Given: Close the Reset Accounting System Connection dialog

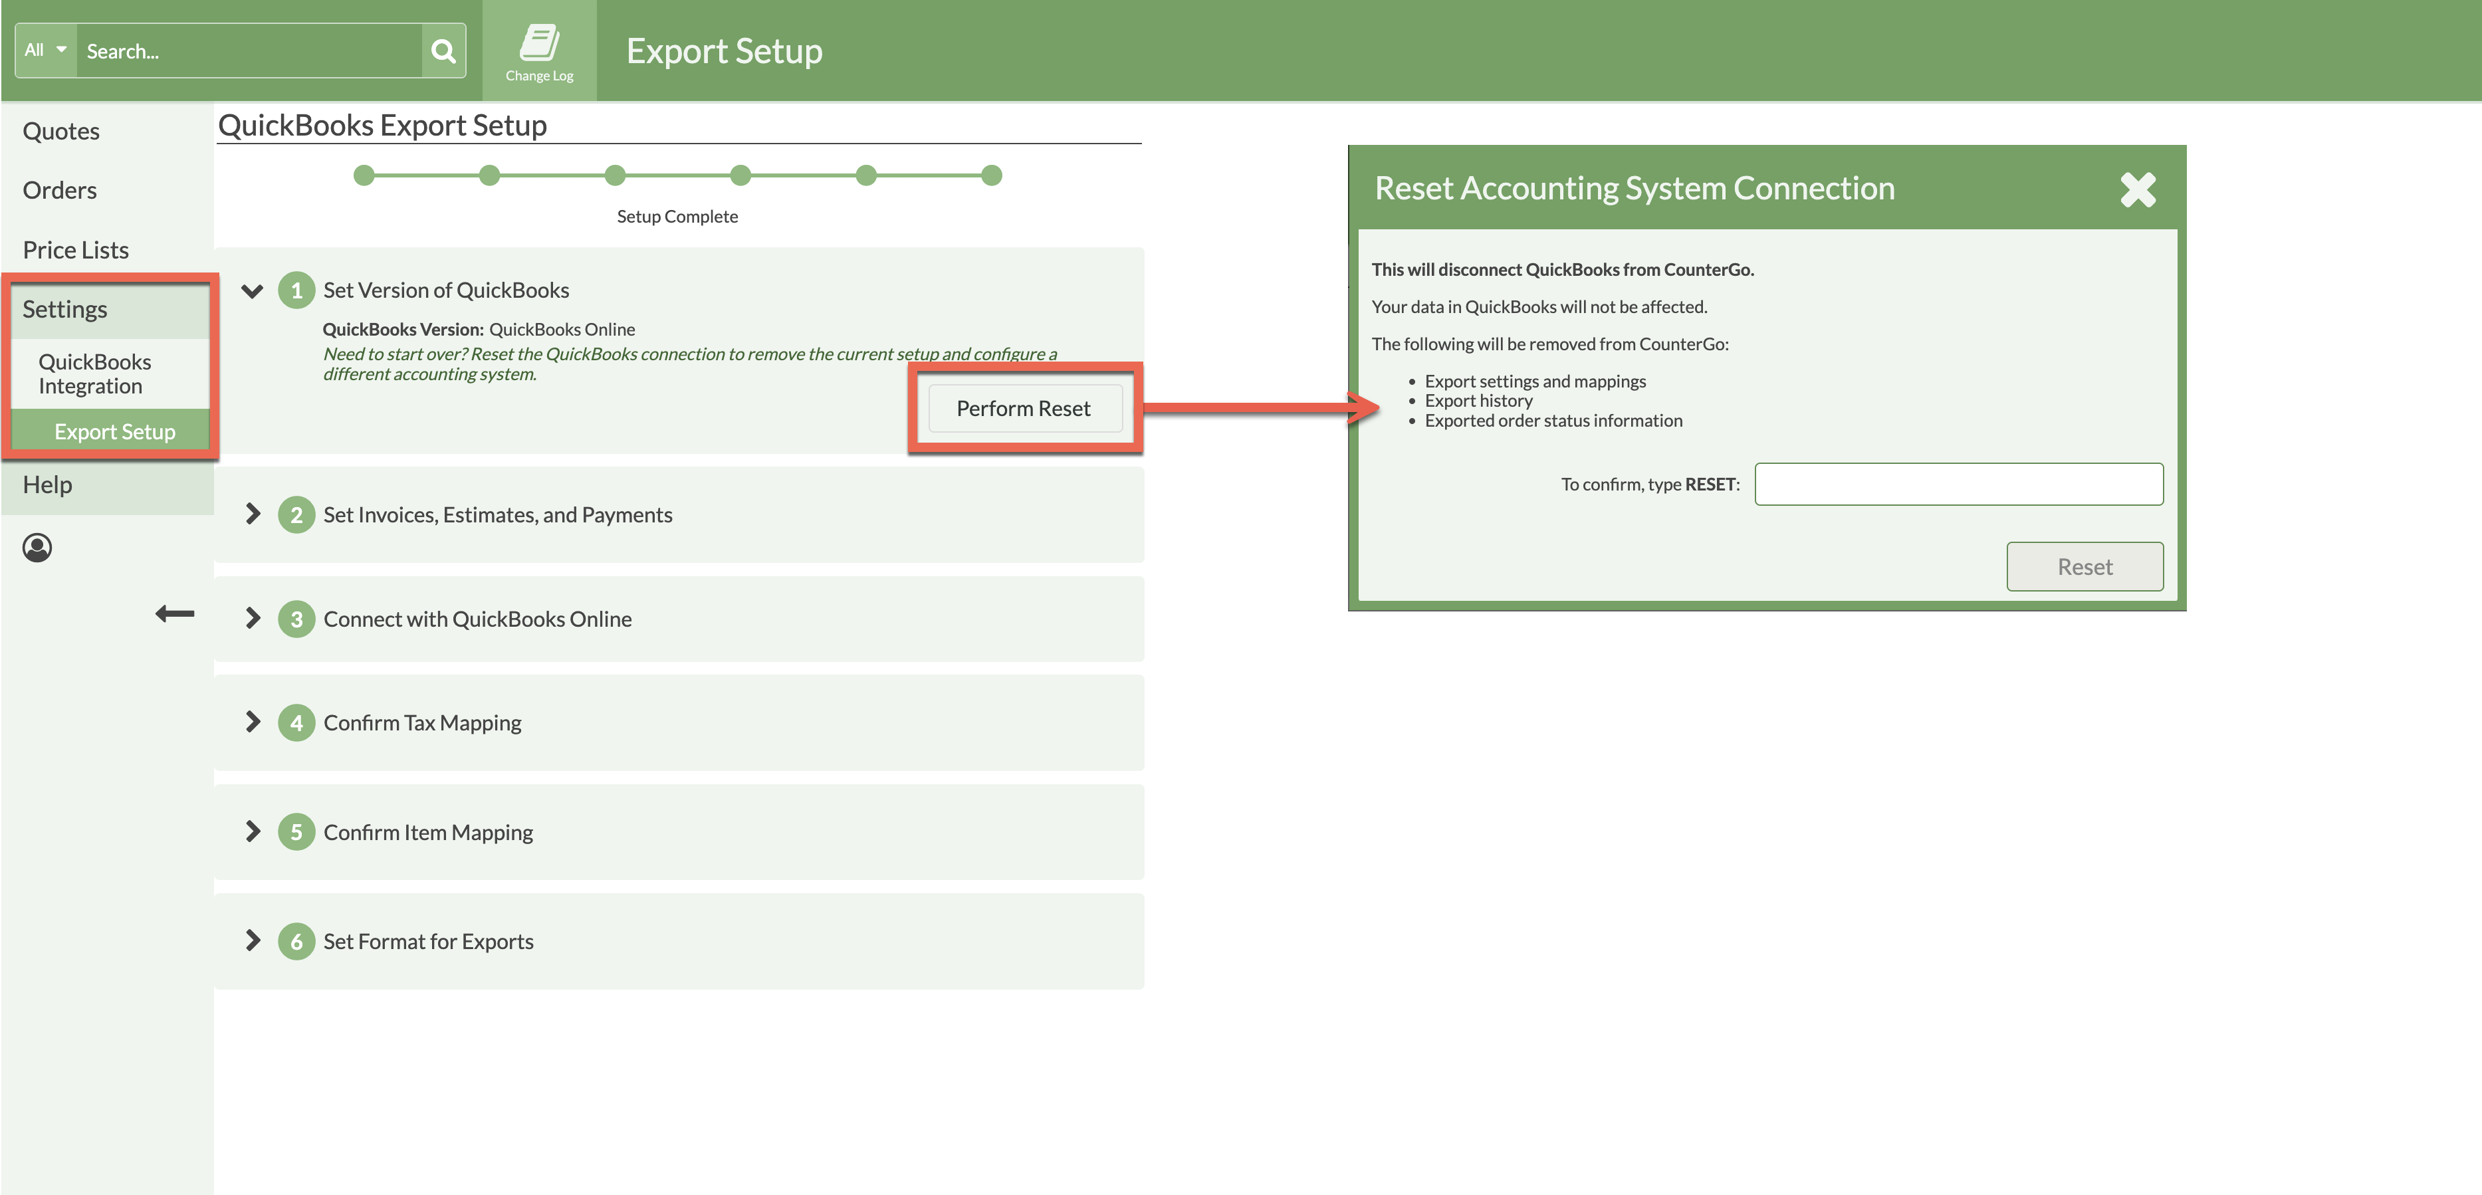Looking at the screenshot, I should 2138,189.
